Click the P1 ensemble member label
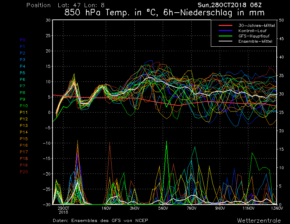Viewport: 290px width, 224px height. click(x=22, y=47)
